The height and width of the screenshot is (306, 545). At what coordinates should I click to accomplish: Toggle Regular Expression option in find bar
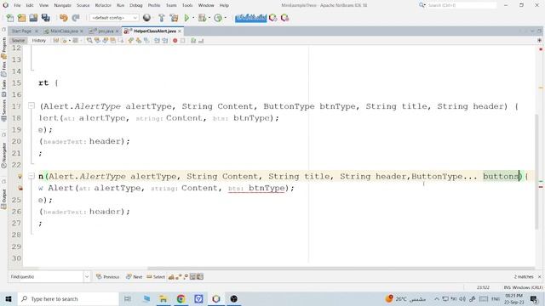[x=186, y=277]
